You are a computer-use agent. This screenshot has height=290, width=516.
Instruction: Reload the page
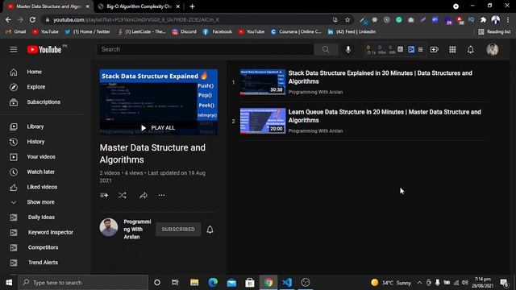click(32, 19)
